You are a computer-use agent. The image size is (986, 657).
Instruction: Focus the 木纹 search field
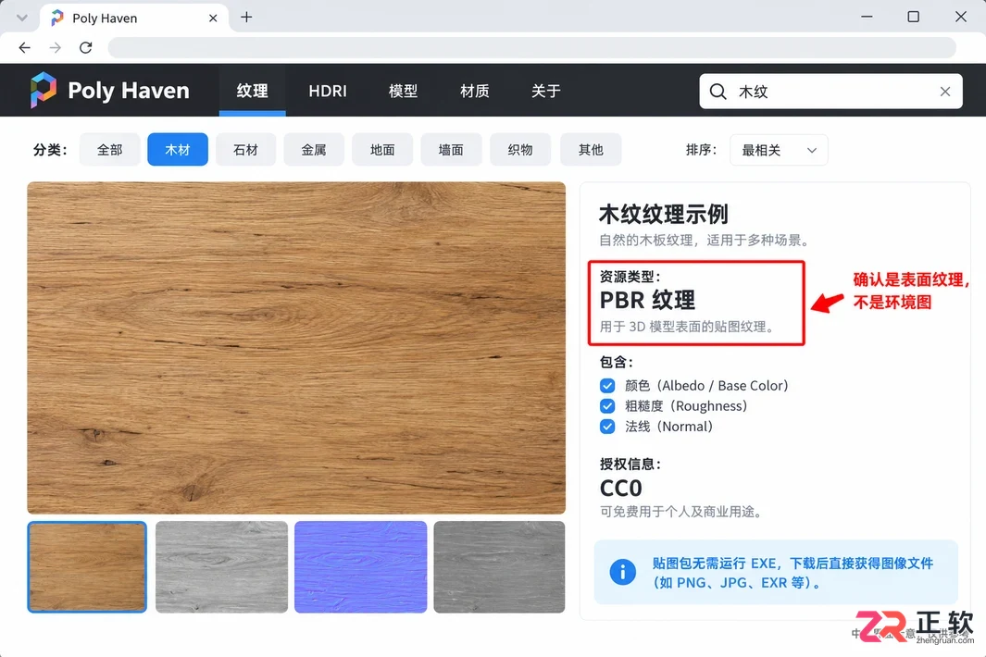pos(830,92)
